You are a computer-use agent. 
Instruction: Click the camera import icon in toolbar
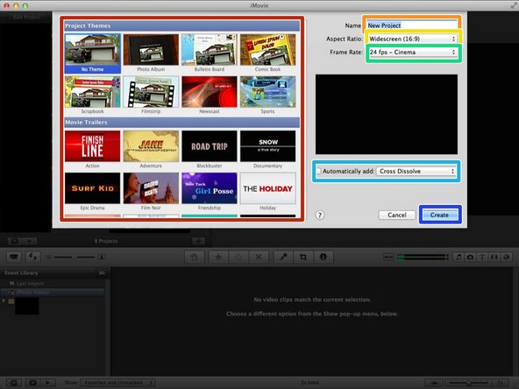coord(14,257)
